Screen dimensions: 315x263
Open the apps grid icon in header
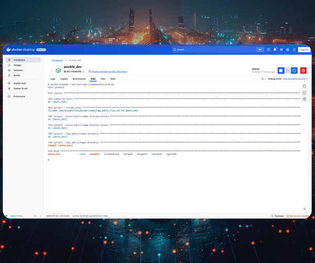pos(294,49)
